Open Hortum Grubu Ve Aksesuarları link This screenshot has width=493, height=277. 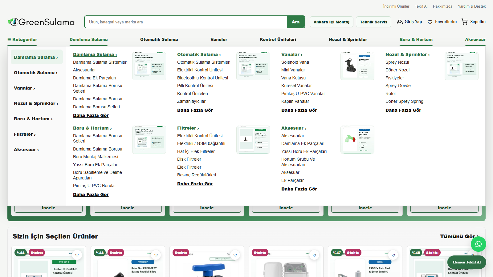coord(298,162)
